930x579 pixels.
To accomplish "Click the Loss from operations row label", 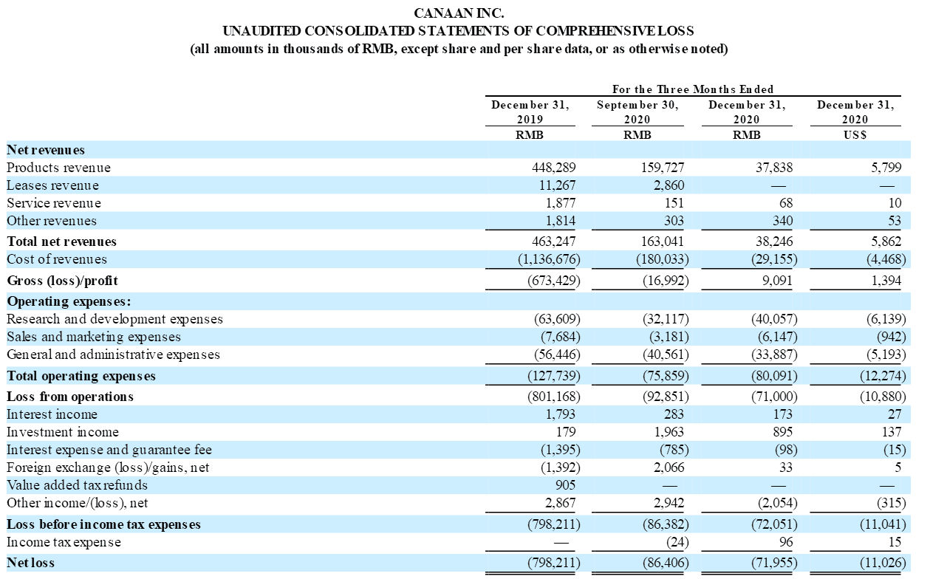I will (70, 397).
